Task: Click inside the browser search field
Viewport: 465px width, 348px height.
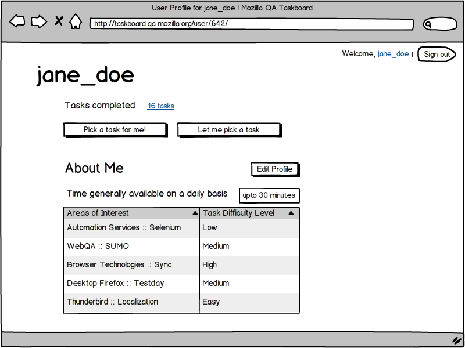Action: pyautogui.click(x=440, y=24)
